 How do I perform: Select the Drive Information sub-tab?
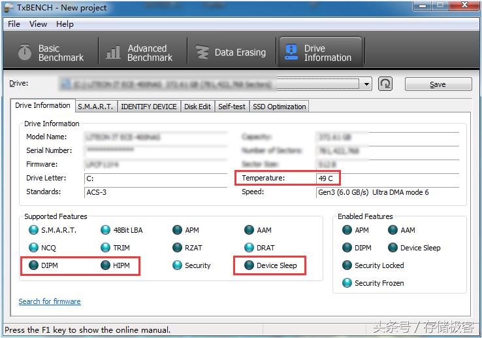42,105
